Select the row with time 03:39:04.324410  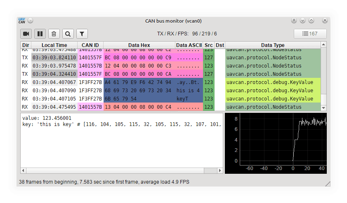[x=171, y=74]
